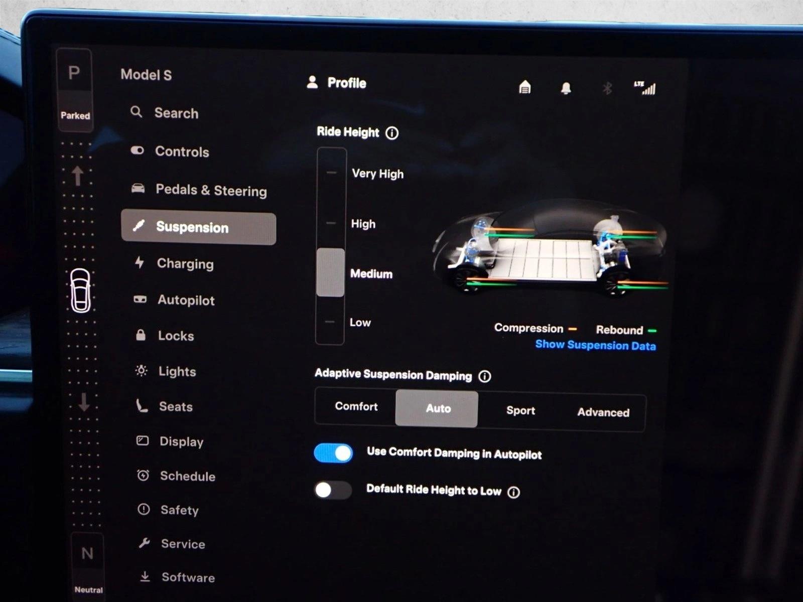
Task: Click Default Ride Height info icon
Action: click(513, 492)
